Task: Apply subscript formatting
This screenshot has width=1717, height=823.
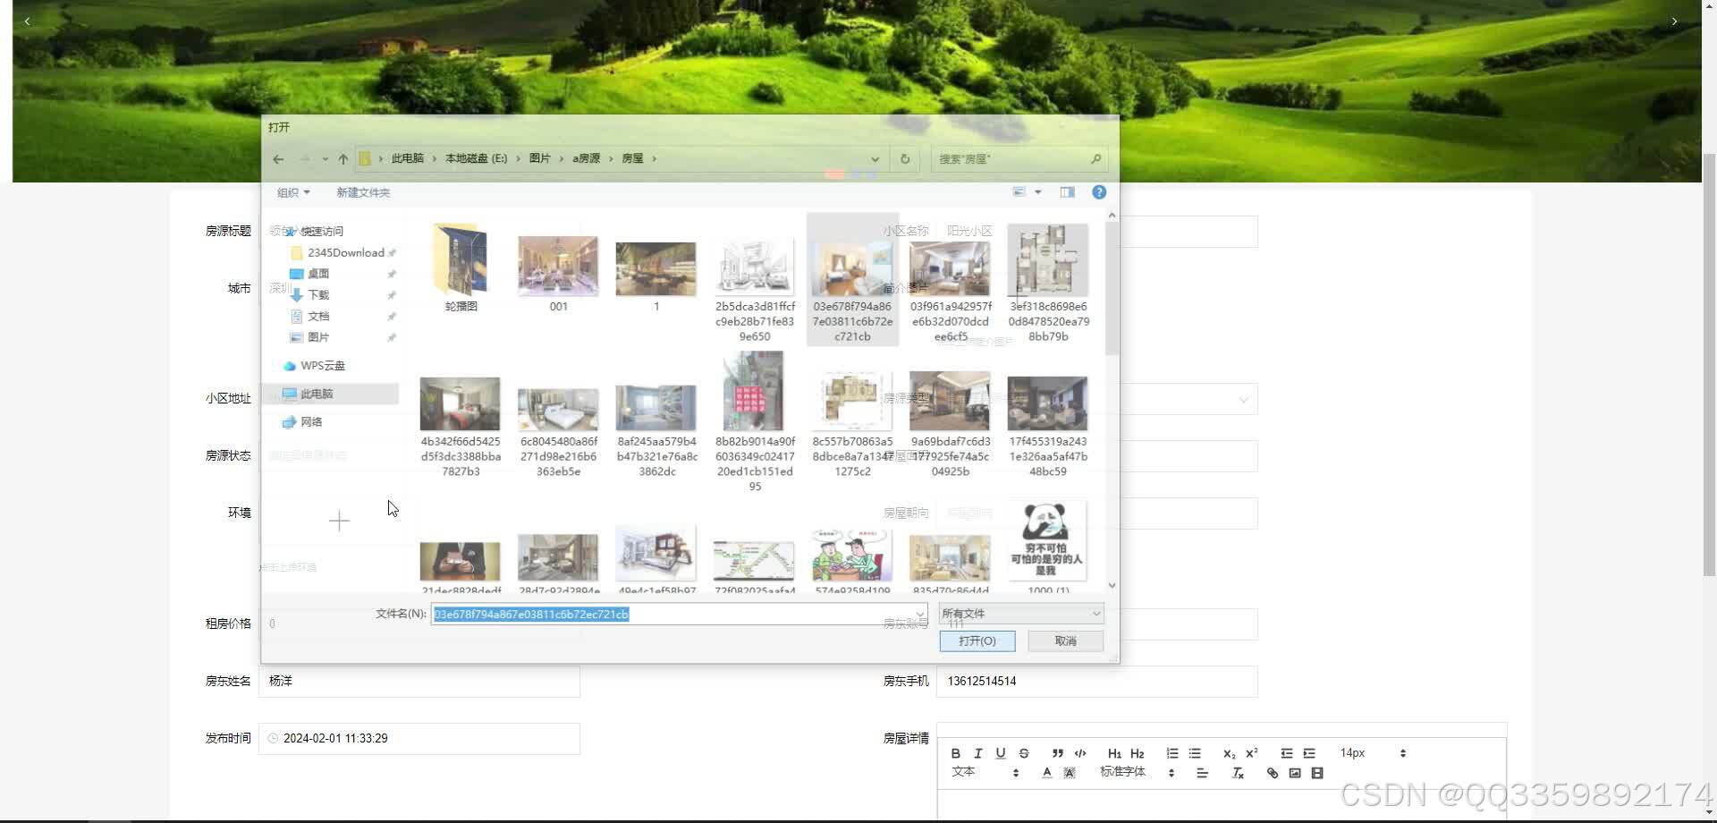Action: click(x=1229, y=753)
